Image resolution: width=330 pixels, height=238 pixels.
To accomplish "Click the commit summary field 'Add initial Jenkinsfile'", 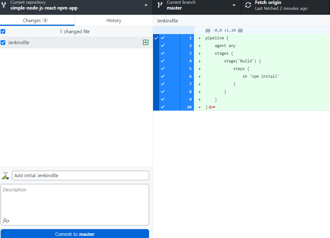I will 80,175.
